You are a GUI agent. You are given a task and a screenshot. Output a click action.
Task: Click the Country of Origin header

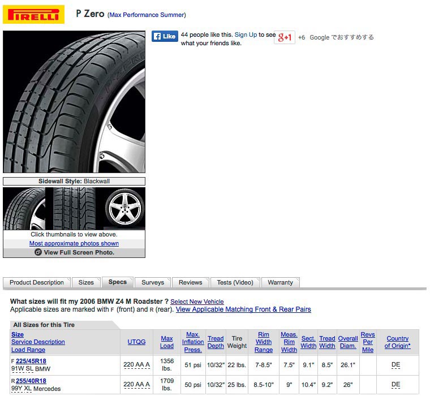pyautogui.click(x=397, y=342)
